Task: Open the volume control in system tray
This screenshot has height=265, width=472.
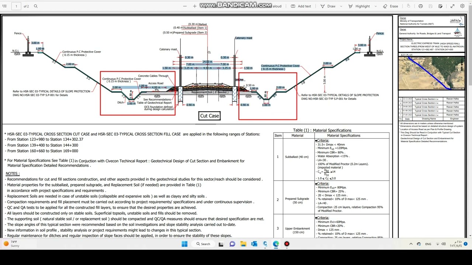Action: (x=444, y=244)
